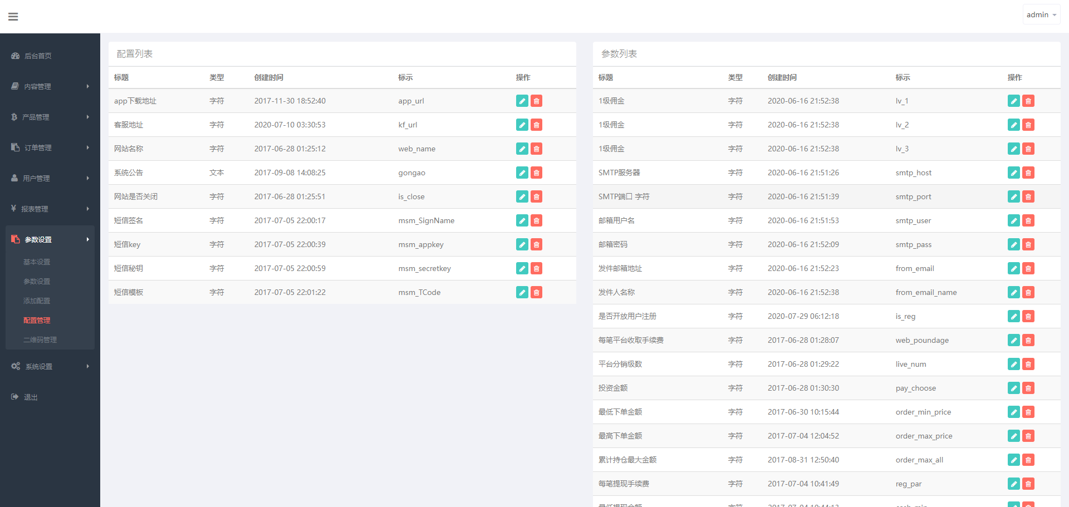Screen dimensions: 1069x507
Task: Delete the 客服地址 config entry
Action: pyautogui.click(x=536, y=125)
